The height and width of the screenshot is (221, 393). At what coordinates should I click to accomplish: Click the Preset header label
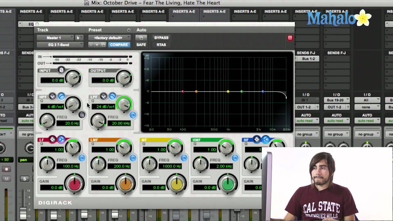(x=95, y=30)
